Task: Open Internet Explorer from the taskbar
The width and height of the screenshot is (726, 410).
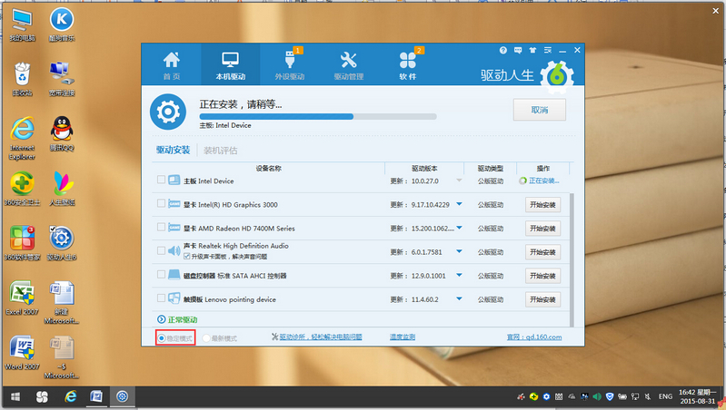Action: coord(69,397)
